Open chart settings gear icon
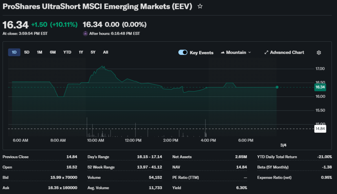Viewport: 337px width, 194px height. tap(319, 53)
